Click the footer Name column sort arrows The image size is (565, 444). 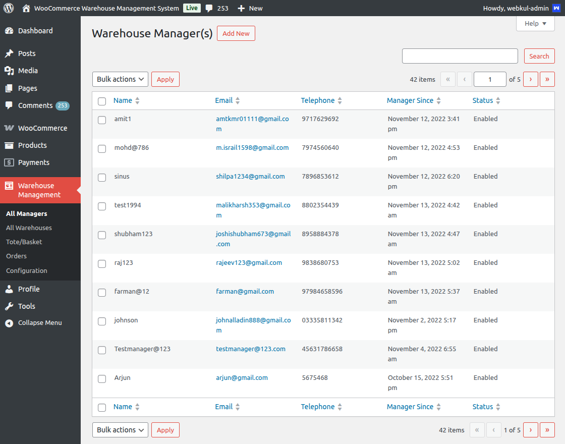pos(137,407)
